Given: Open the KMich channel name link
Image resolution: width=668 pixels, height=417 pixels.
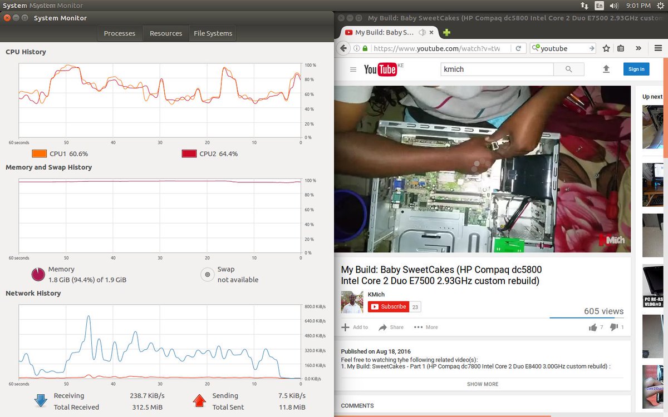Looking at the screenshot, I should (376, 295).
